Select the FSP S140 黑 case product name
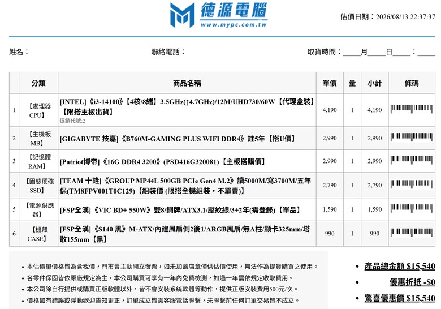The height and width of the screenshot is (309, 441). 185,234
